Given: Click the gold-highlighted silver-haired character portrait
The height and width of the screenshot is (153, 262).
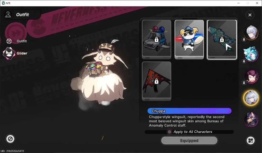Looking at the screenshot, I should tap(251, 98).
